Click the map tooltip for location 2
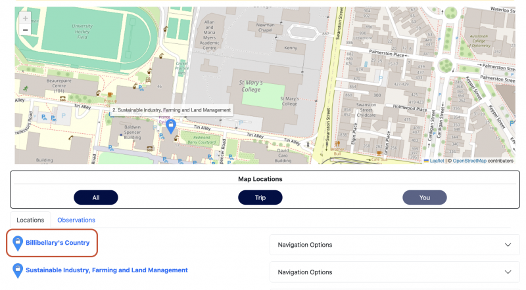Viewport: 526px width, 290px height. [x=172, y=110]
